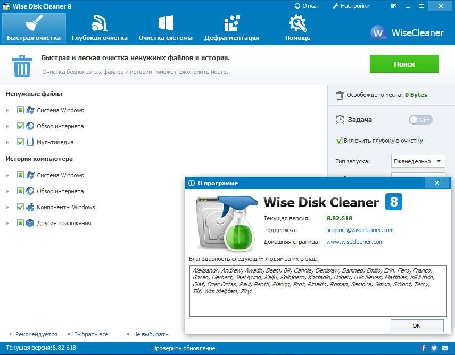Uncheck the Мультимедиа checkbox
Screen dimensions: 455x355
click(x=20, y=142)
